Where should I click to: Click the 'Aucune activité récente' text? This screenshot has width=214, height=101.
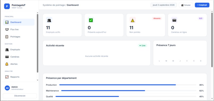pyautogui.click(x=97, y=56)
